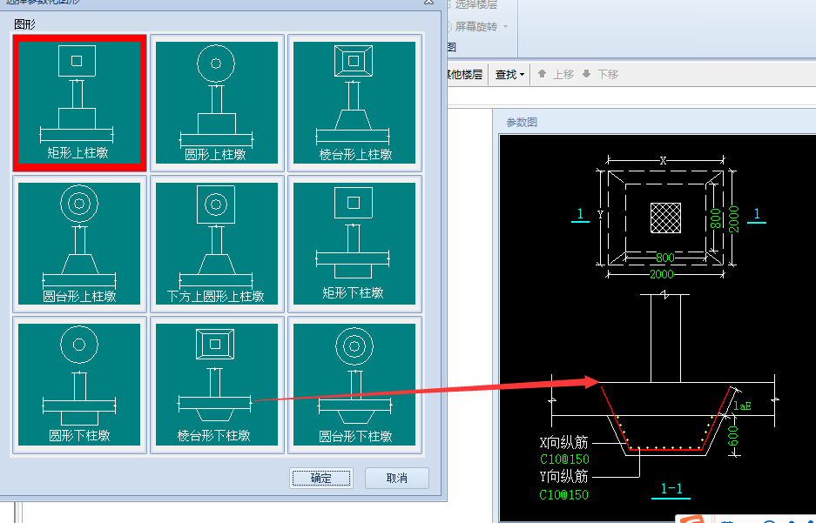Image resolution: width=816 pixels, height=523 pixels.
Task: Confirm selection with the 确定 button
Action: pyautogui.click(x=320, y=478)
